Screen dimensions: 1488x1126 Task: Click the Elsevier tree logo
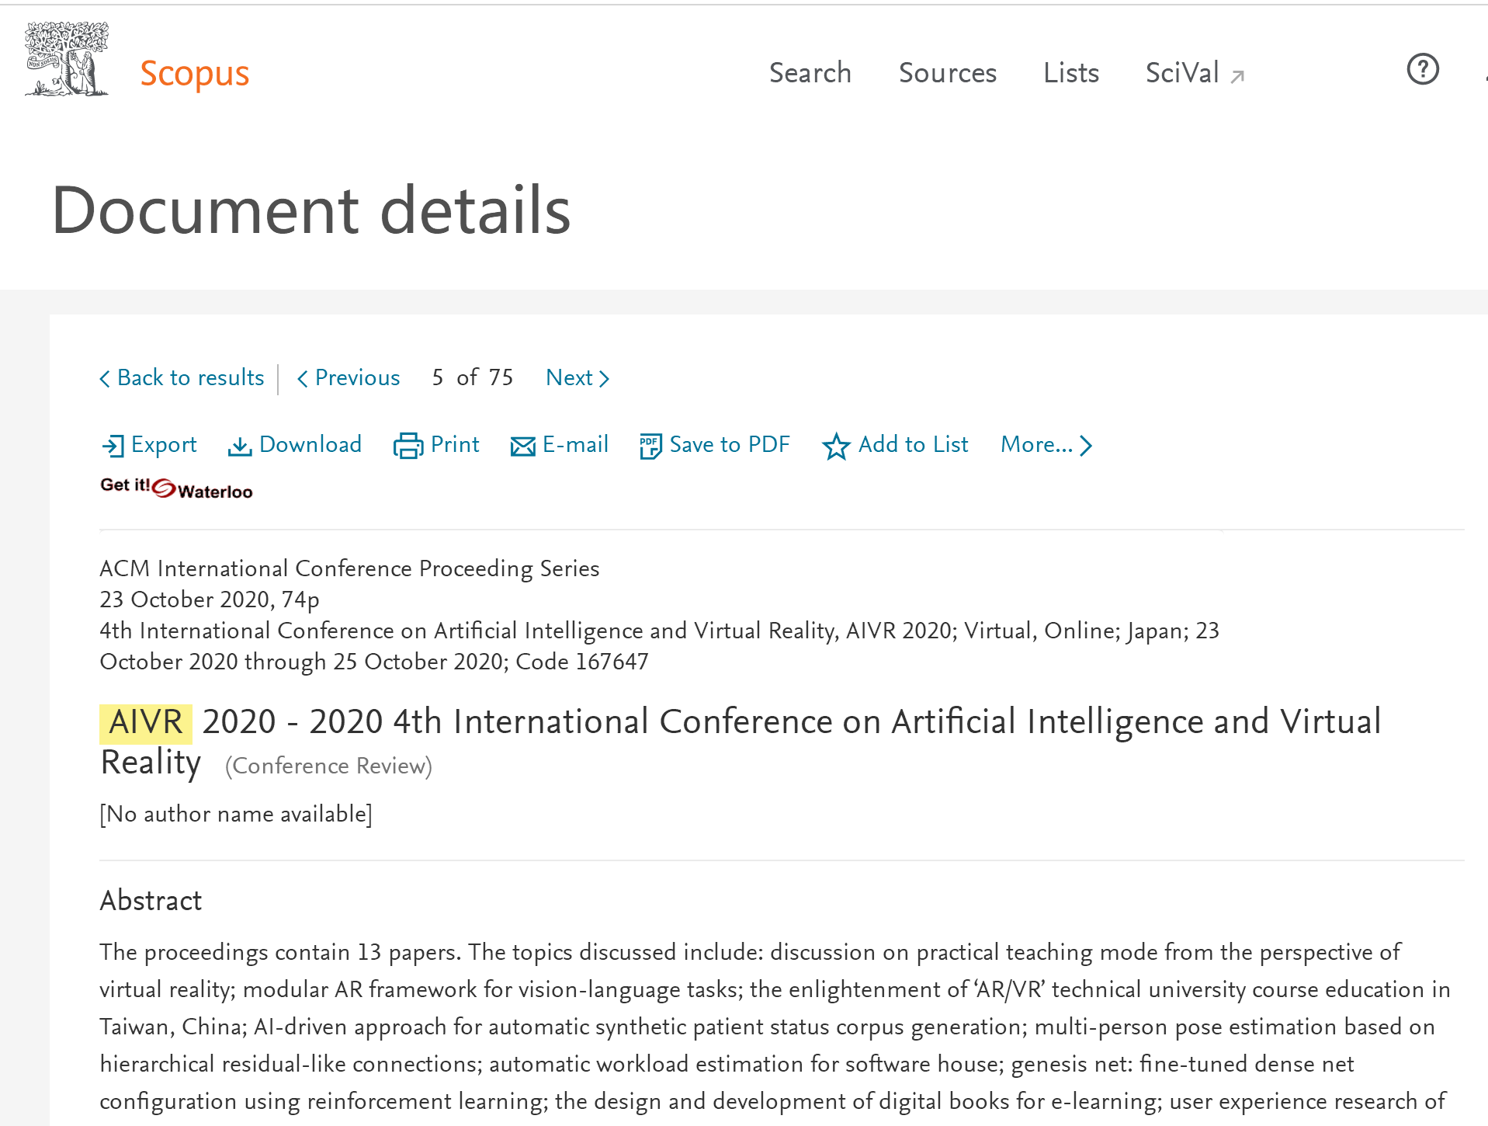click(67, 59)
